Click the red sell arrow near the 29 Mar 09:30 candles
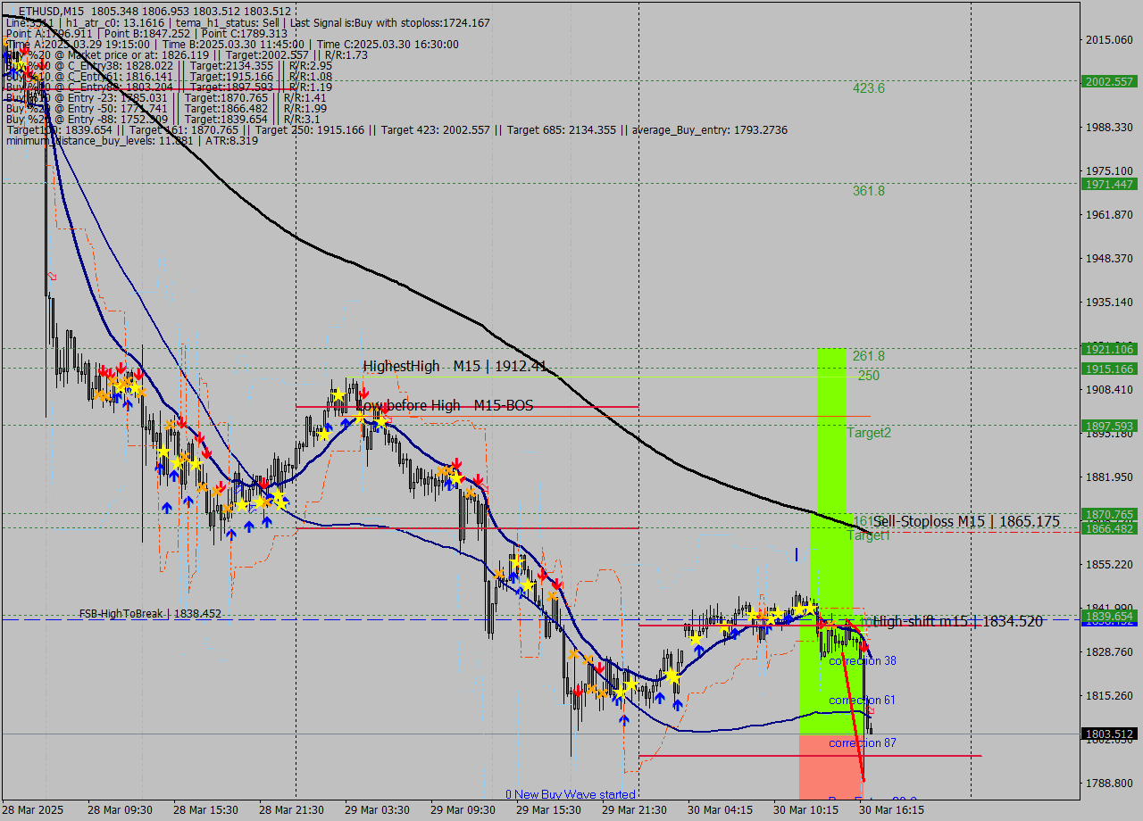 tap(457, 462)
